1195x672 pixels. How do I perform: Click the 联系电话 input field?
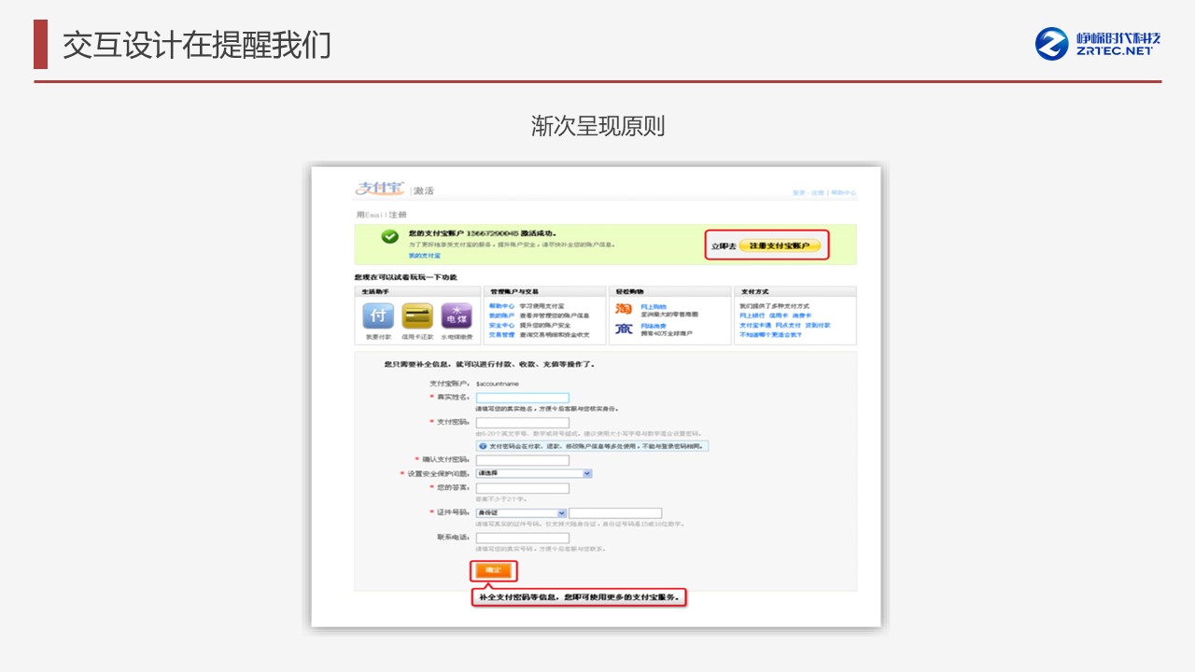(x=522, y=538)
